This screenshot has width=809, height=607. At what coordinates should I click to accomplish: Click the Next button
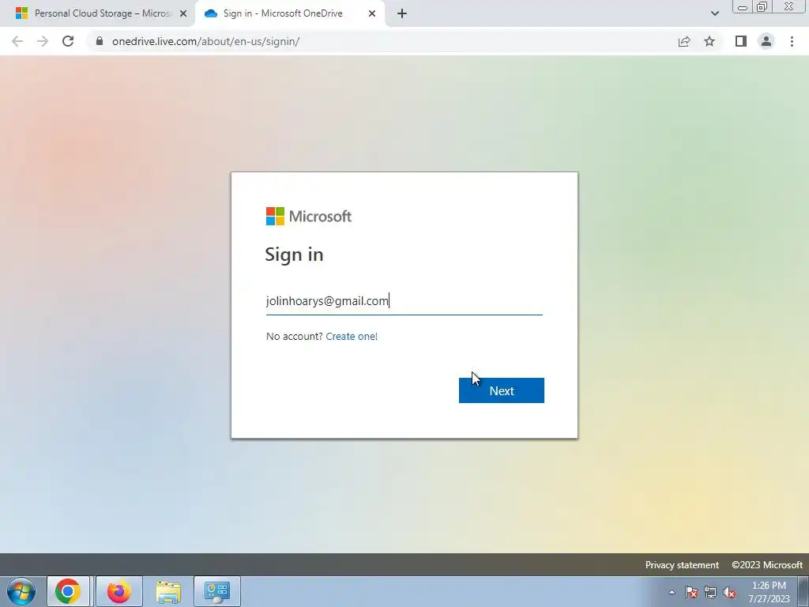[x=501, y=390]
